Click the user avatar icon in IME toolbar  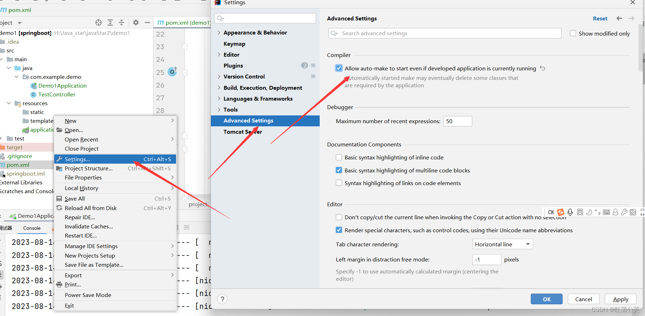click(x=615, y=212)
